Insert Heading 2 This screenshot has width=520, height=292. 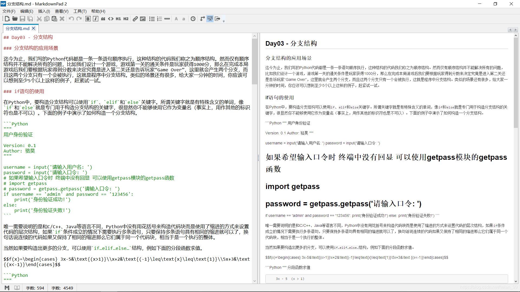pyautogui.click(x=126, y=19)
